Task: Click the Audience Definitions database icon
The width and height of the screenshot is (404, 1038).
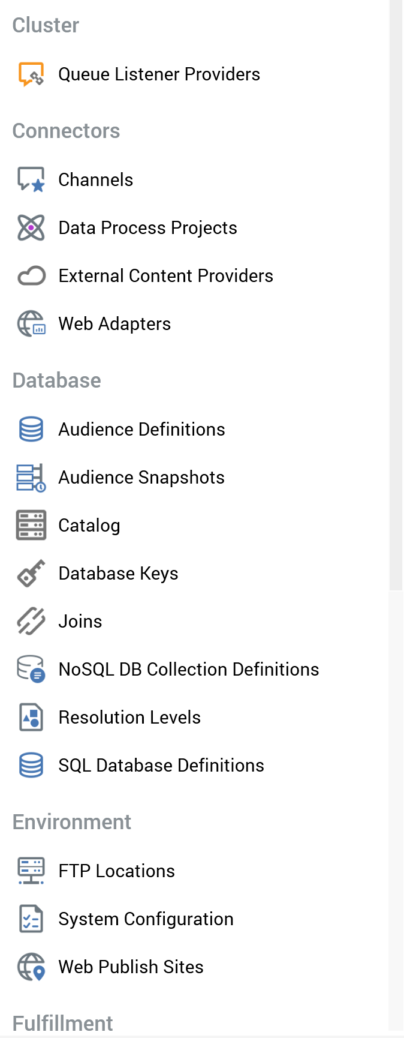Action: click(x=31, y=430)
